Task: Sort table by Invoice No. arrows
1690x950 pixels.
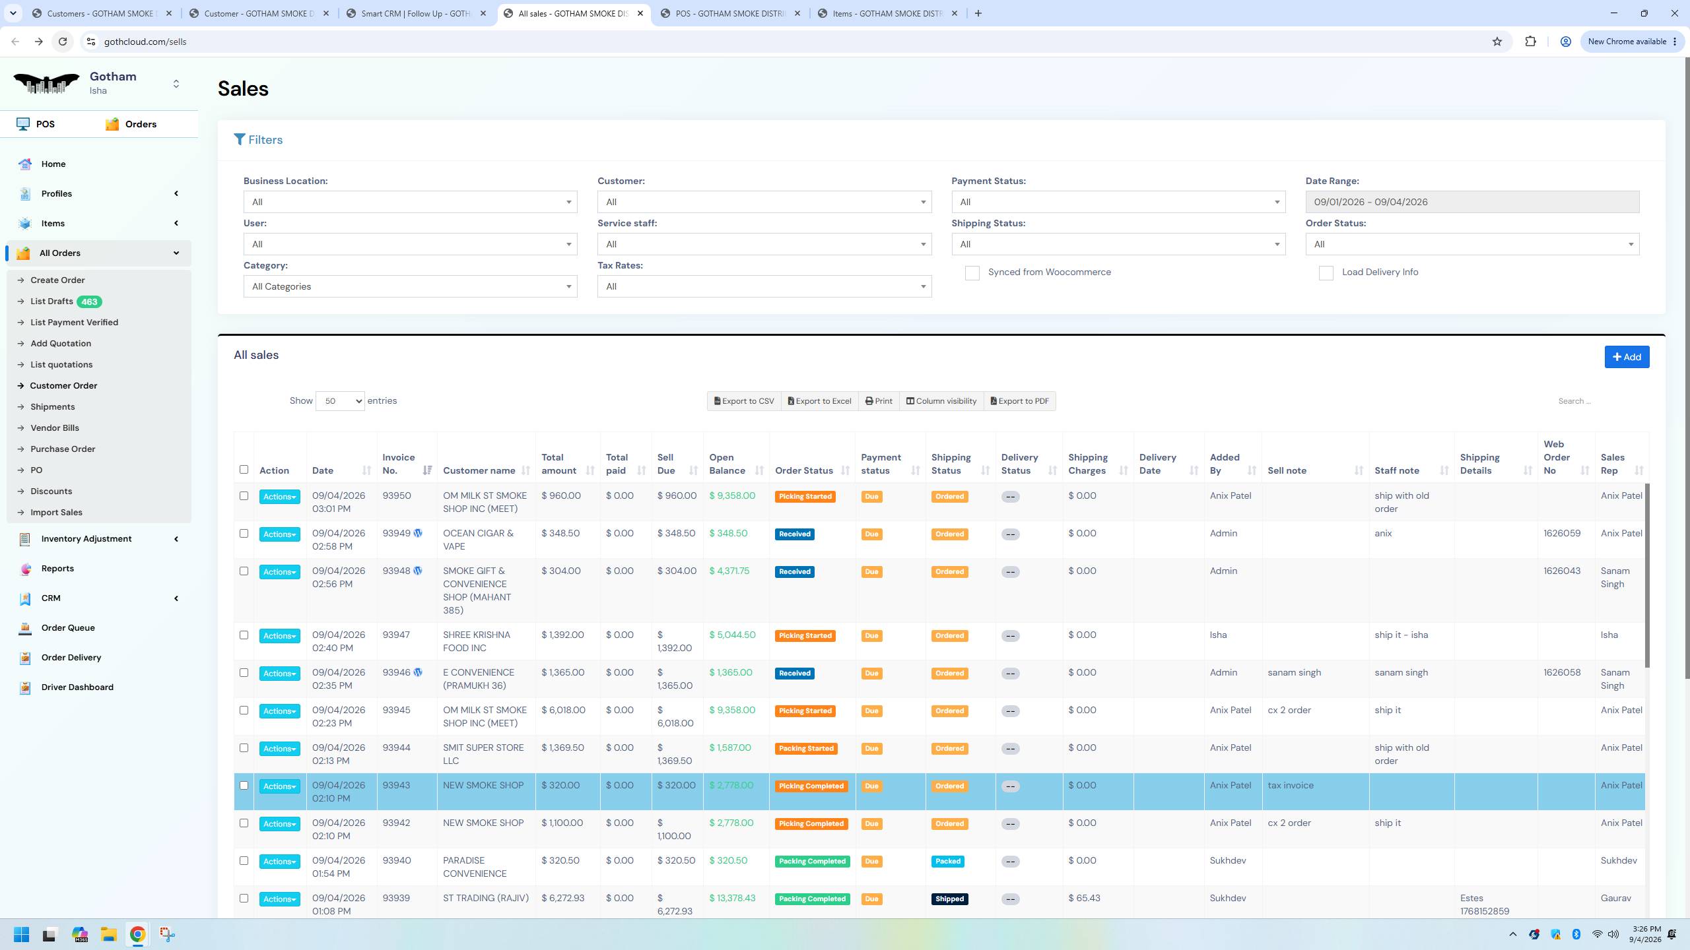Action: 427,470
